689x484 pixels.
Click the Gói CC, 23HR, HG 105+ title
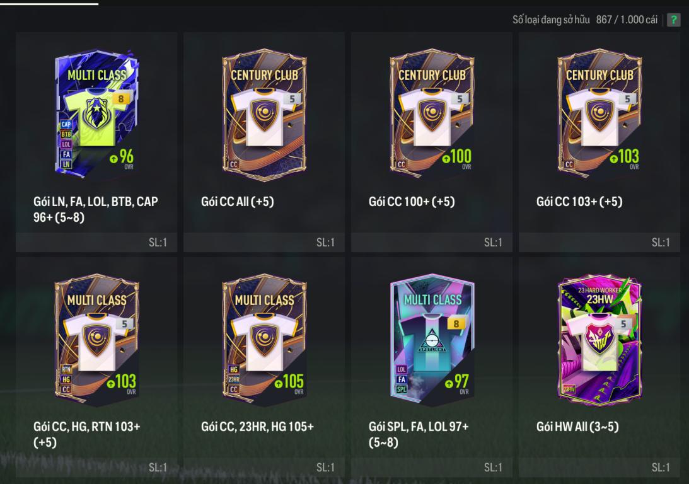(x=257, y=427)
